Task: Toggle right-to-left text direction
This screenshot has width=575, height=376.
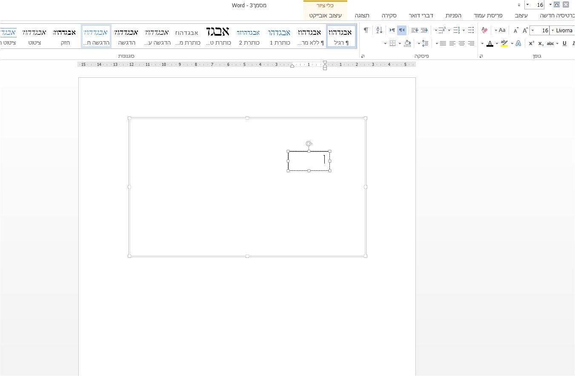Action: [x=401, y=30]
